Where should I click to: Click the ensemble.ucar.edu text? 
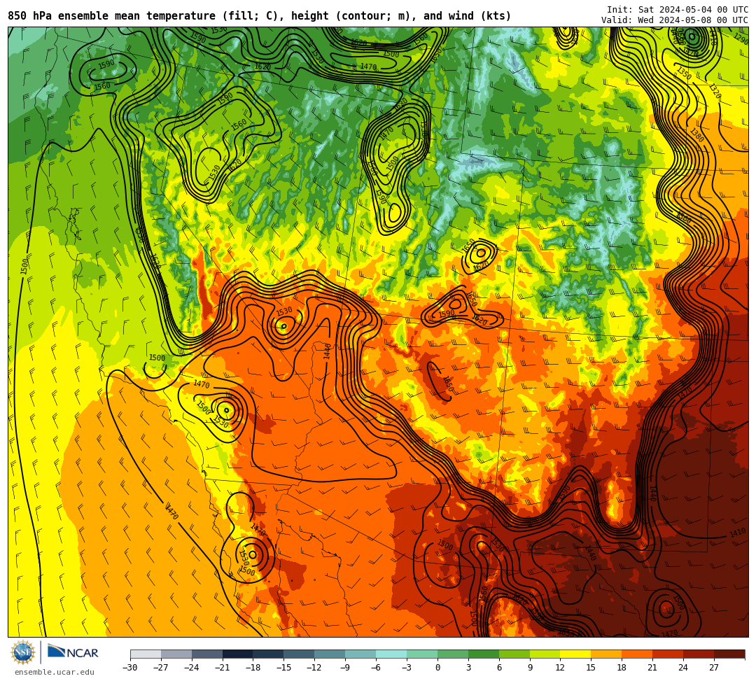54,672
